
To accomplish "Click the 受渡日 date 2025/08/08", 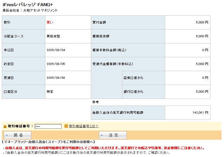I will [x=56, y=78].
